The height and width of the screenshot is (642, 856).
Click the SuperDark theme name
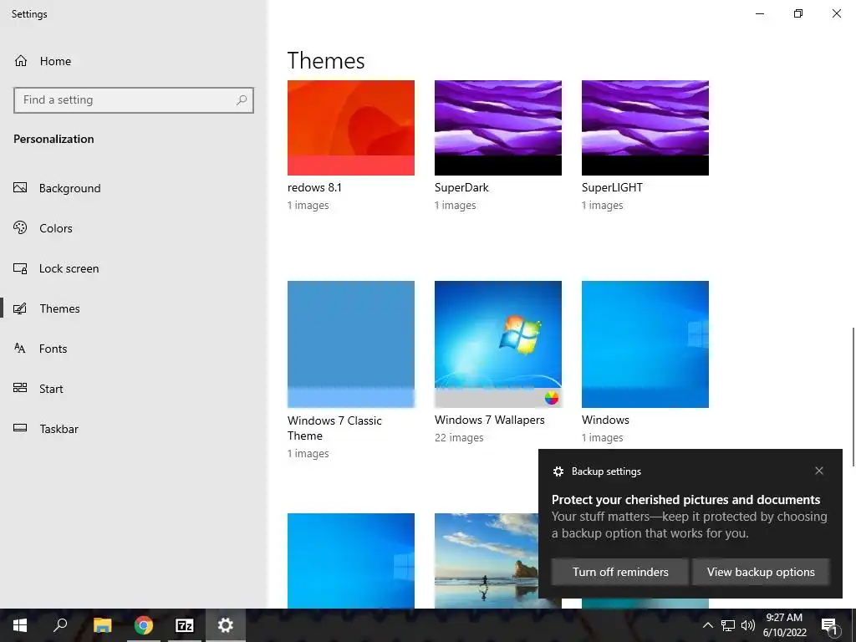[461, 187]
